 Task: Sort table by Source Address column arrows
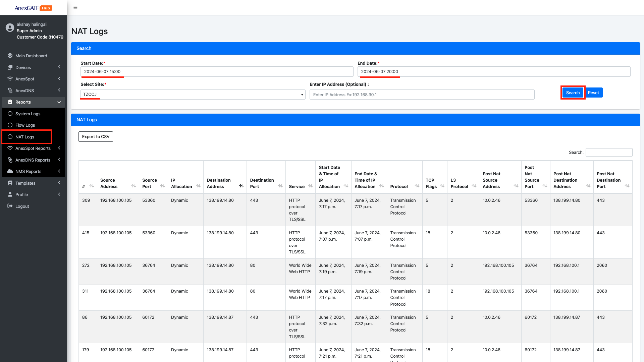pos(134,186)
